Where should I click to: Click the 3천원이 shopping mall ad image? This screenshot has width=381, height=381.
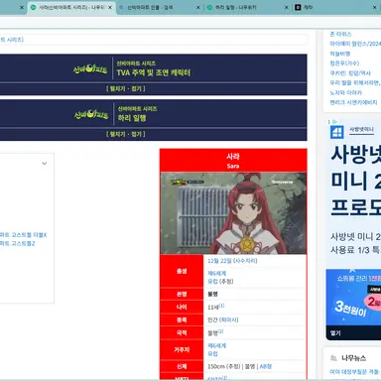(x=353, y=298)
